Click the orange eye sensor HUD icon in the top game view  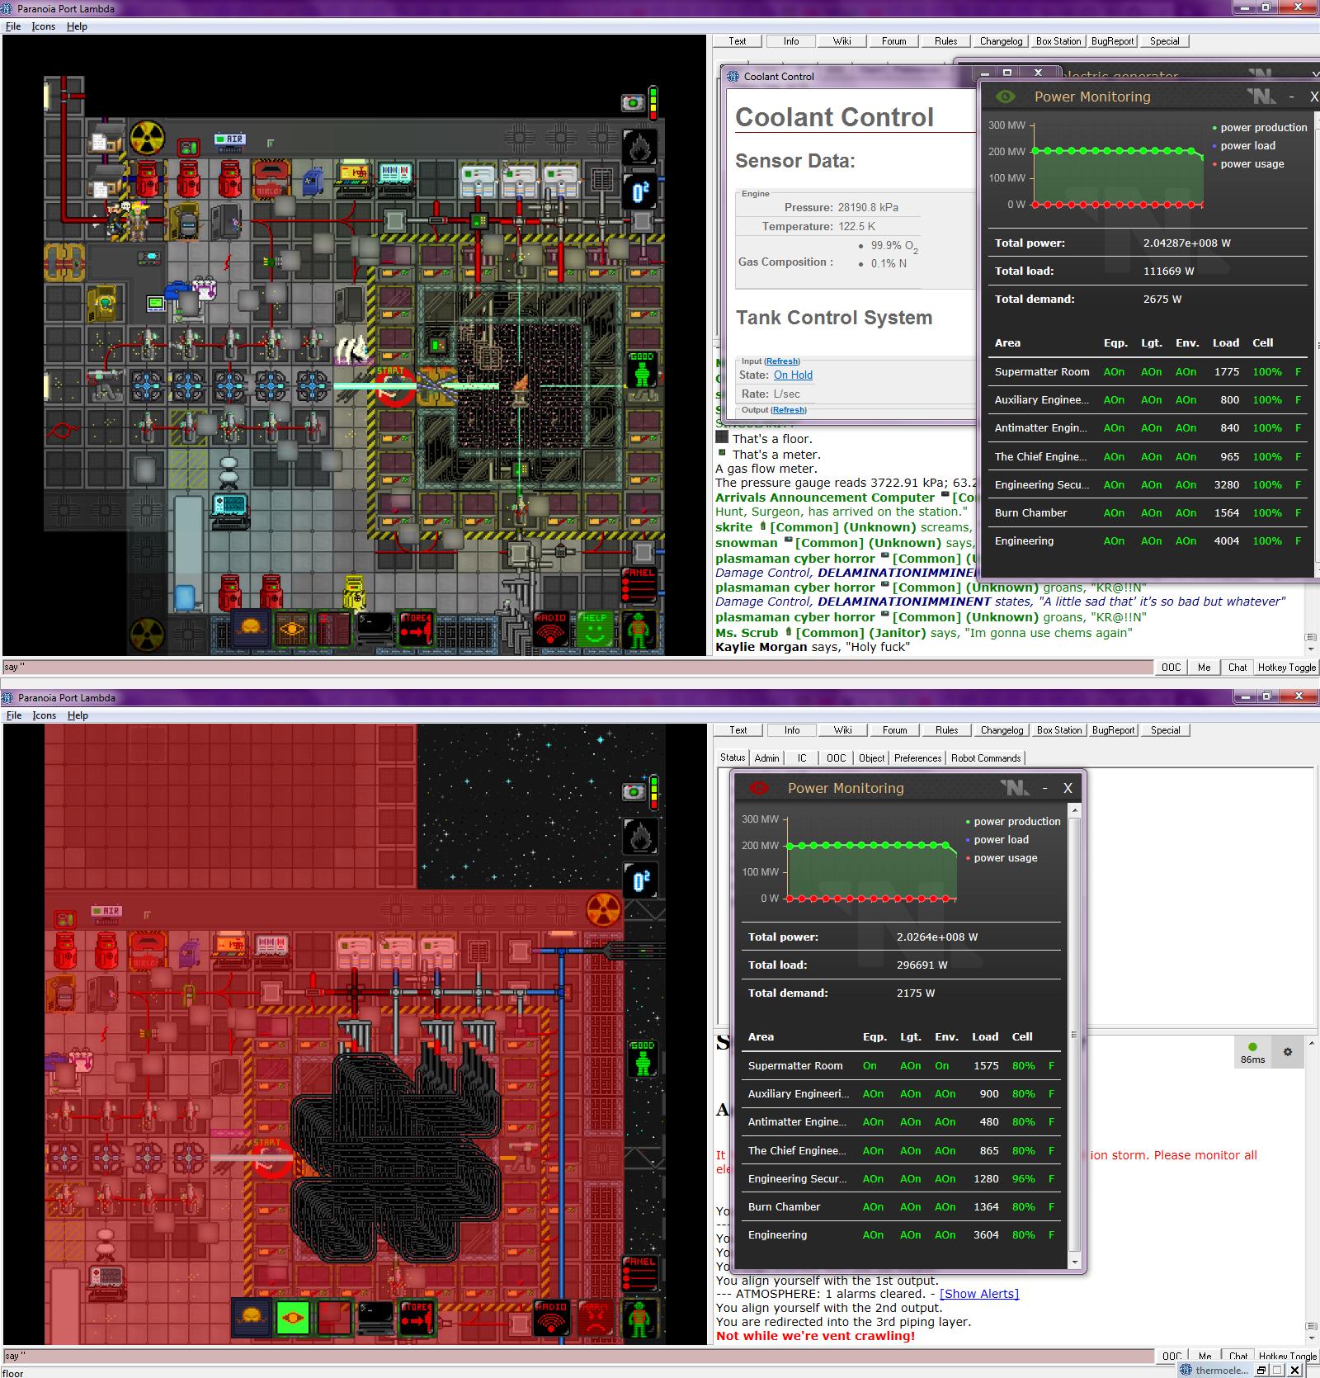click(x=291, y=629)
